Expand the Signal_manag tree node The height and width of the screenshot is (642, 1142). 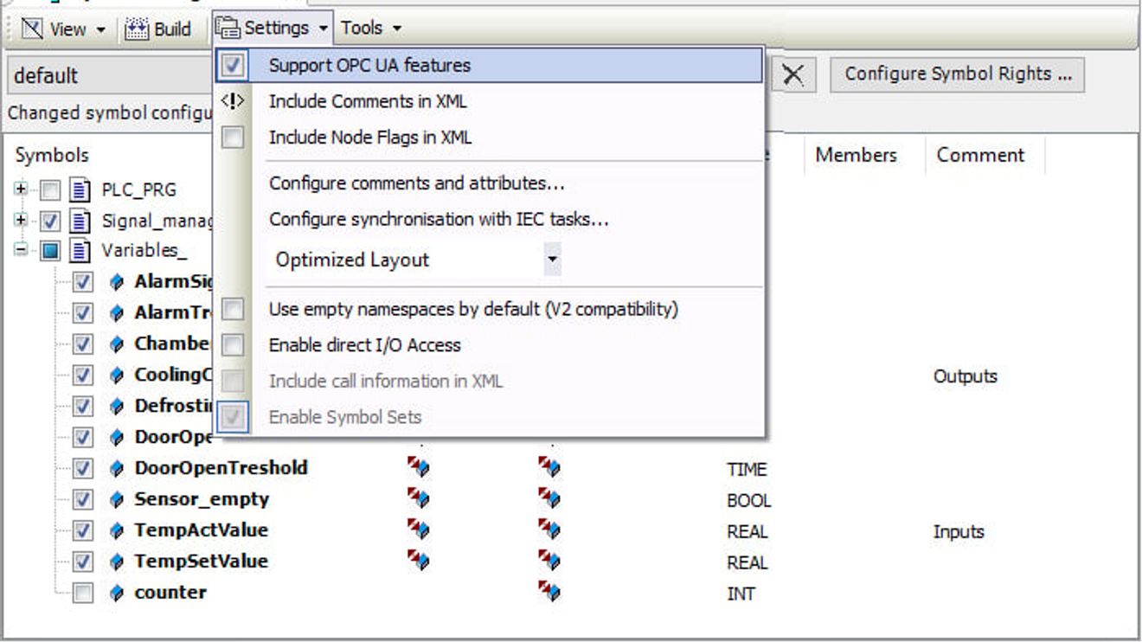click(x=19, y=221)
